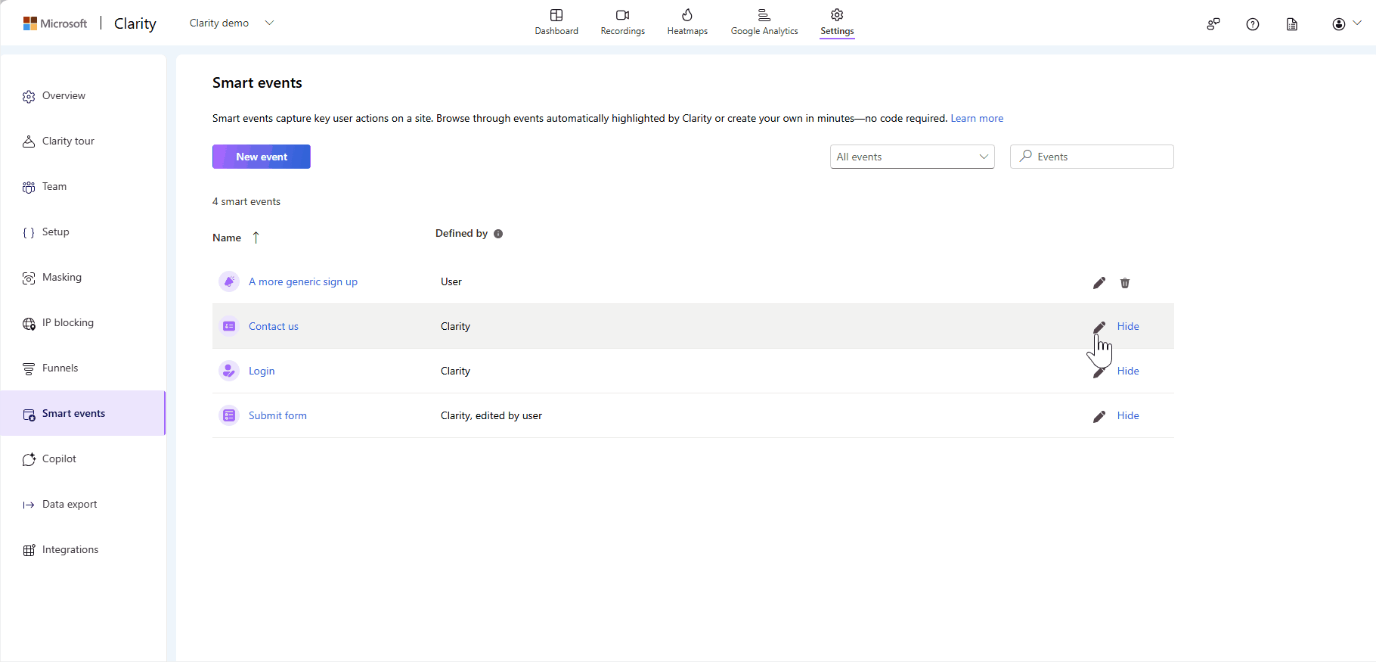Expand the account menu chevron
The height and width of the screenshot is (662, 1376).
[1357, 23]
